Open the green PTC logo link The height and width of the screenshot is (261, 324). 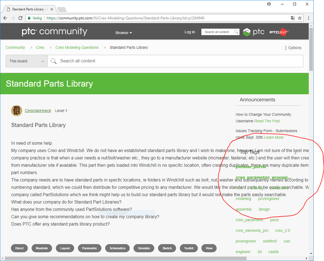(254, 32)
